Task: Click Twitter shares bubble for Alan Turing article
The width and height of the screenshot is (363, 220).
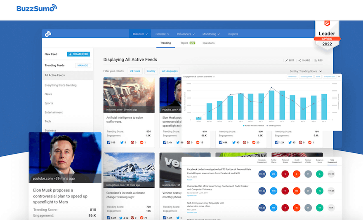Action: point(273,191)
